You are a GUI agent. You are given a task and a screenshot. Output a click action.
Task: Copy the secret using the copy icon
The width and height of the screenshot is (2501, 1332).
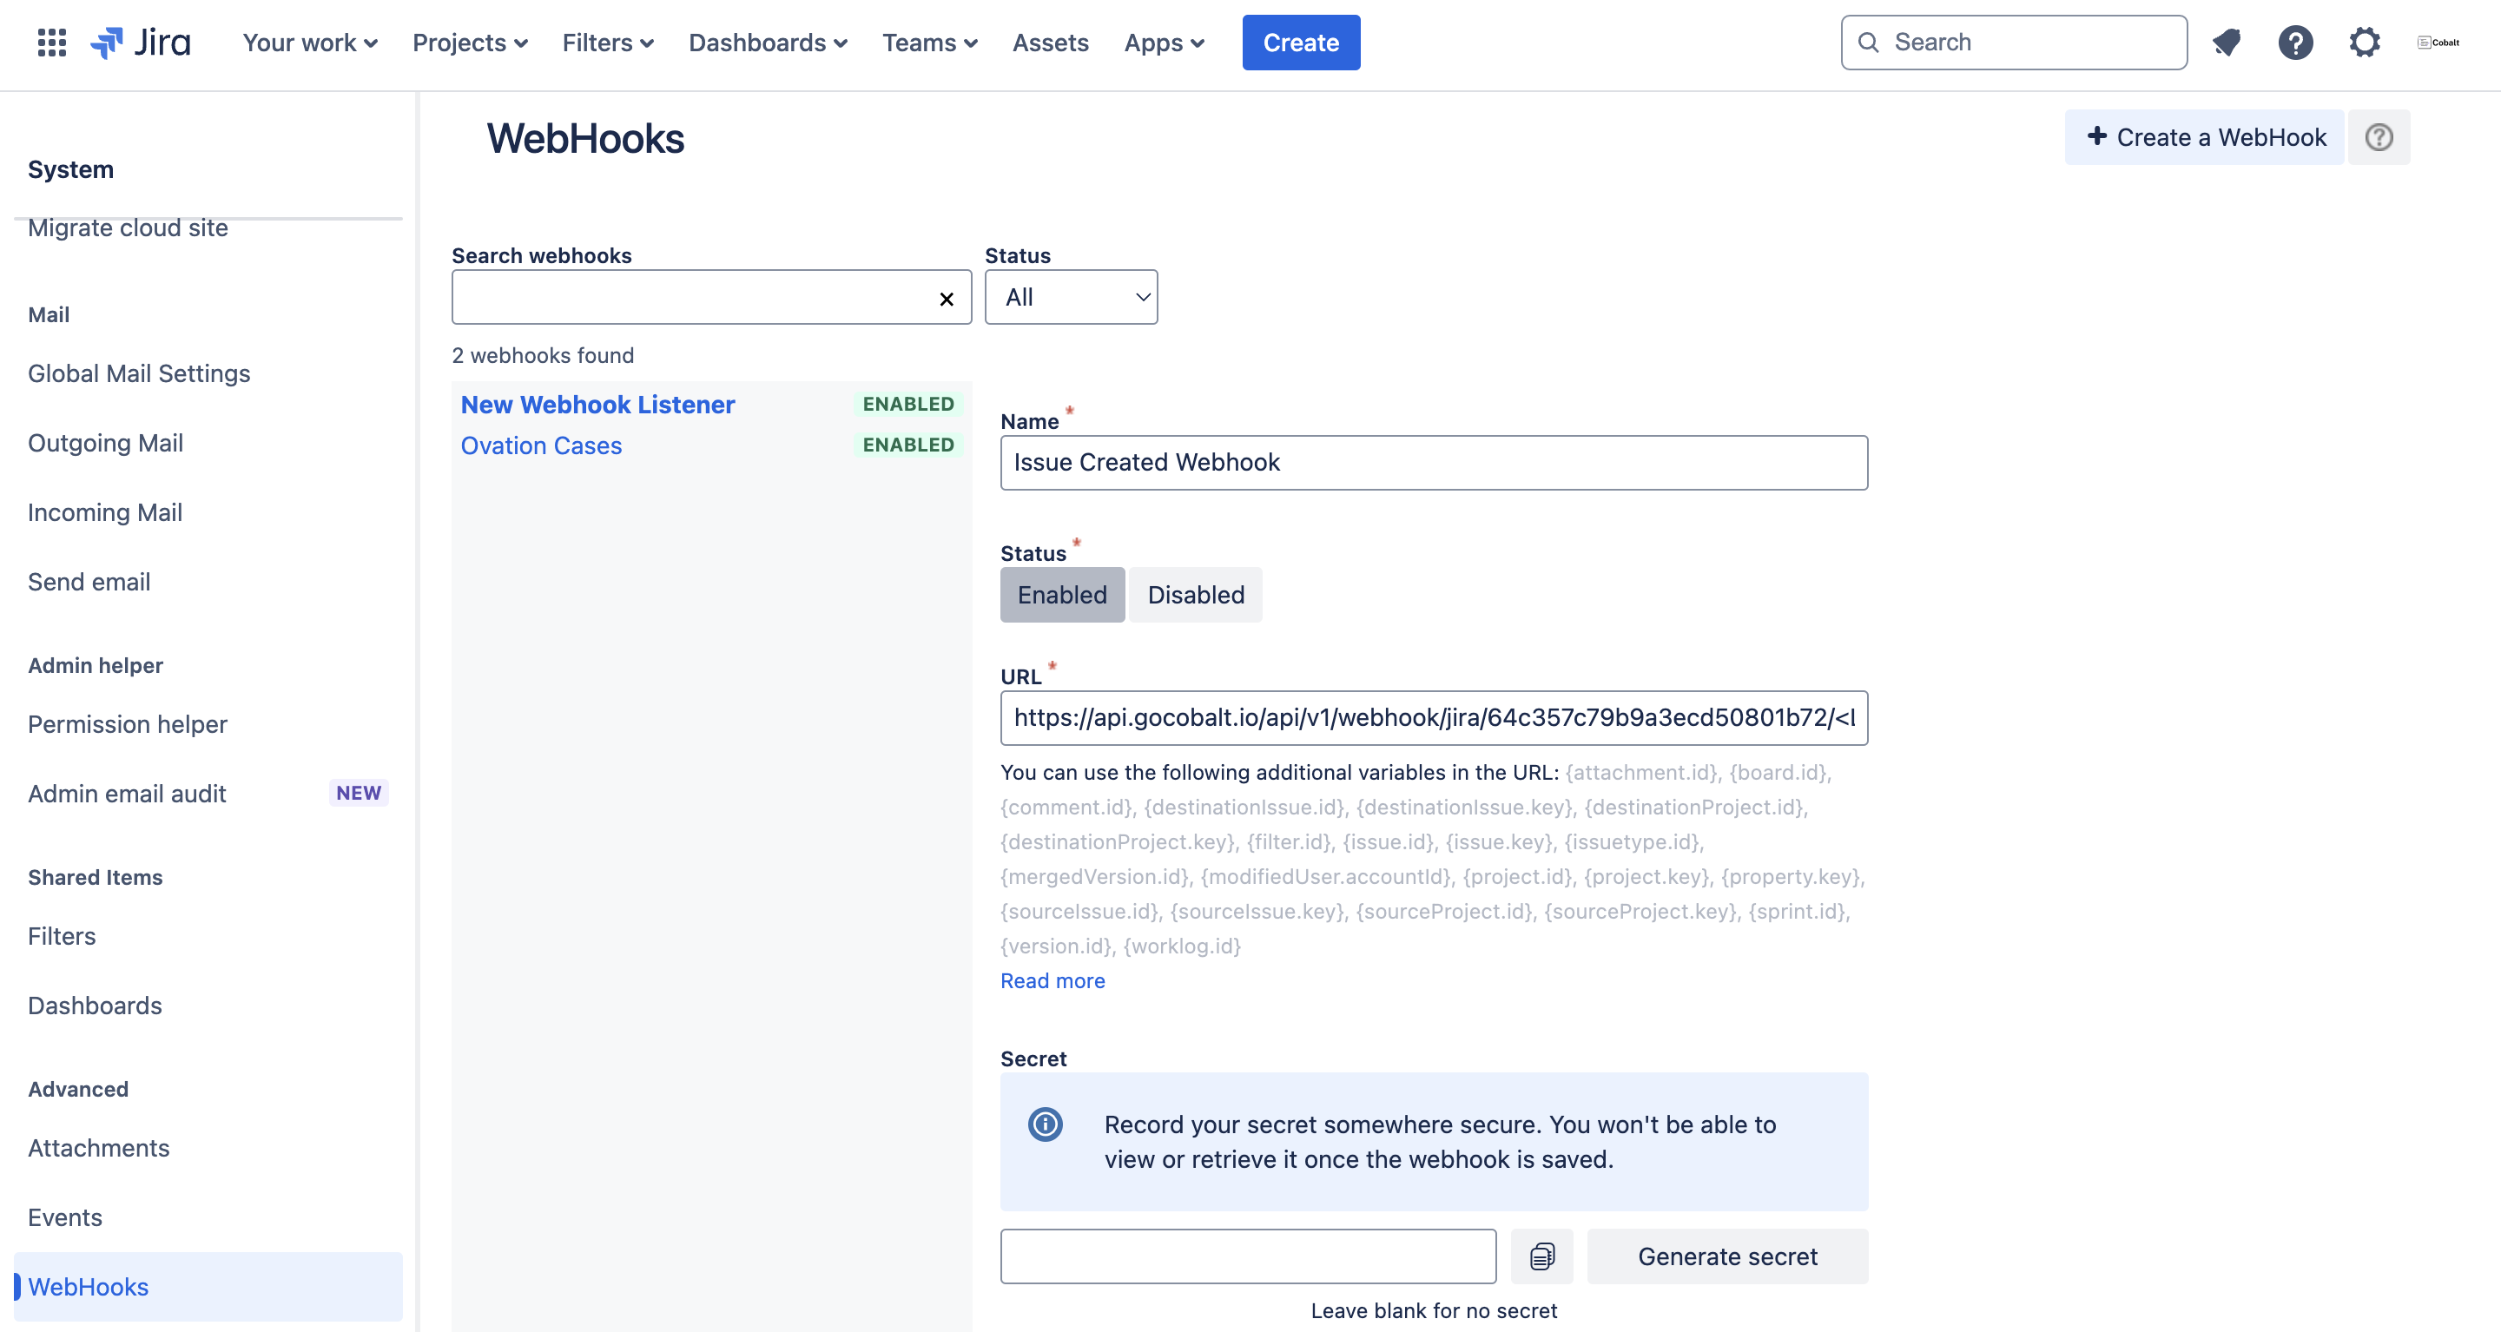point(1541,1256)
